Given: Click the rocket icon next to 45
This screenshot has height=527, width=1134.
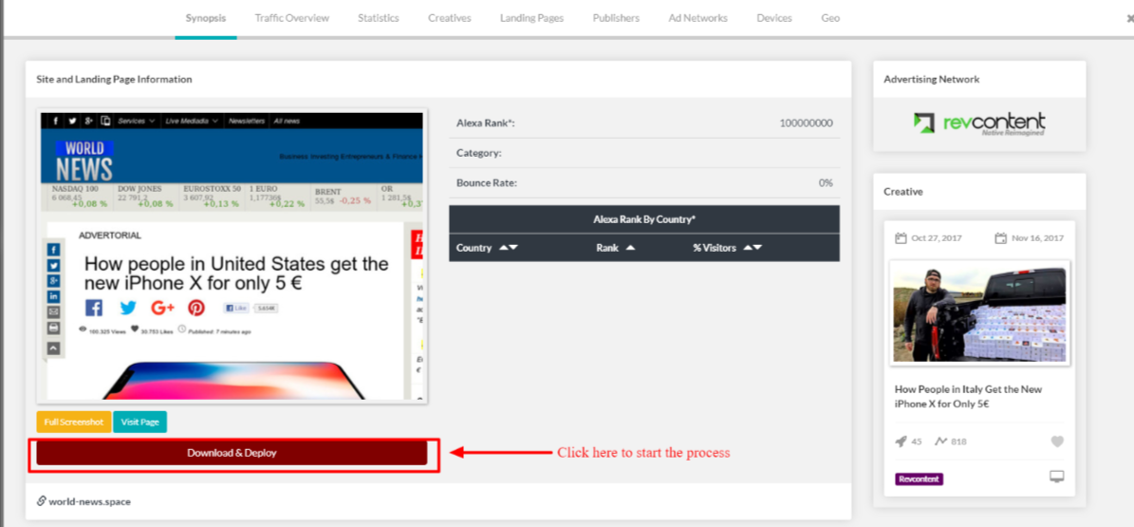Looking at the screenshot, I should click(x=901, y=442).
